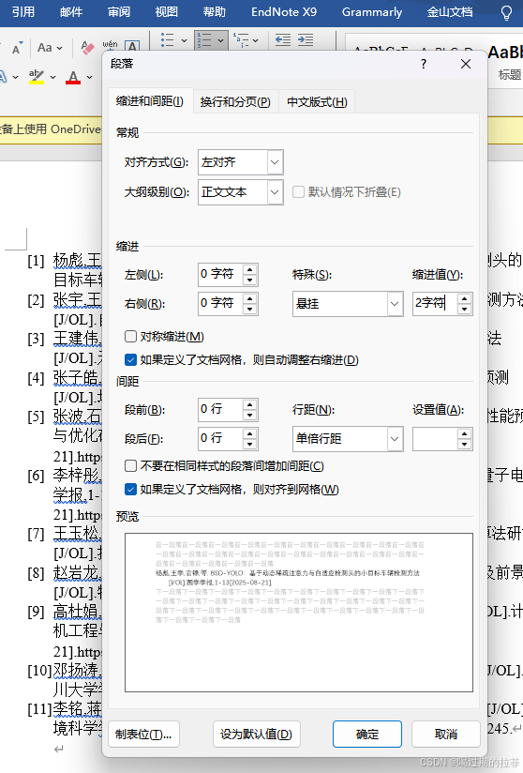Switch to the 中文版式 tab

tap(317, 102)
